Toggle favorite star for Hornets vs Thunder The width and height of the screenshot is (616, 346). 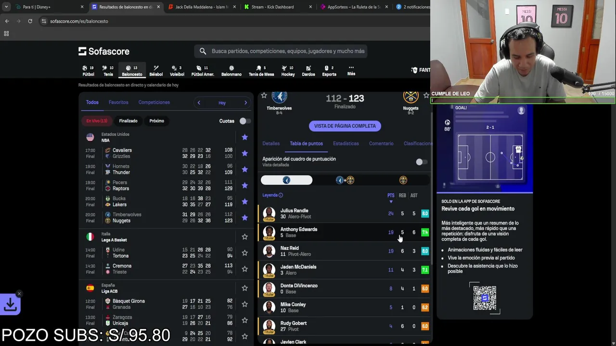244,169
